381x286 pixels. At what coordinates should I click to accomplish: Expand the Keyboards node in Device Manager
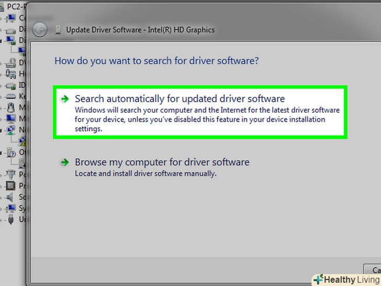click(x=1, y=97)
